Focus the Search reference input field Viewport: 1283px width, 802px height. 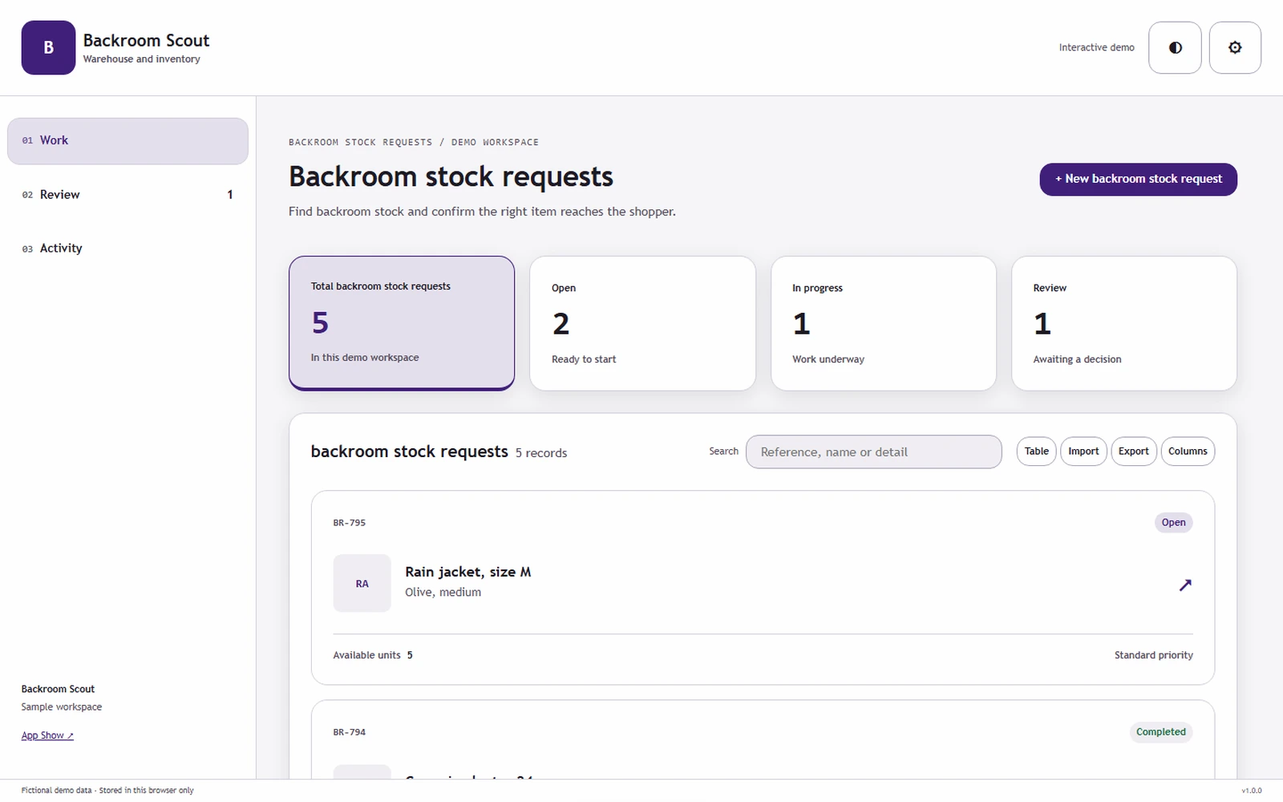click(x=873, y=452)
